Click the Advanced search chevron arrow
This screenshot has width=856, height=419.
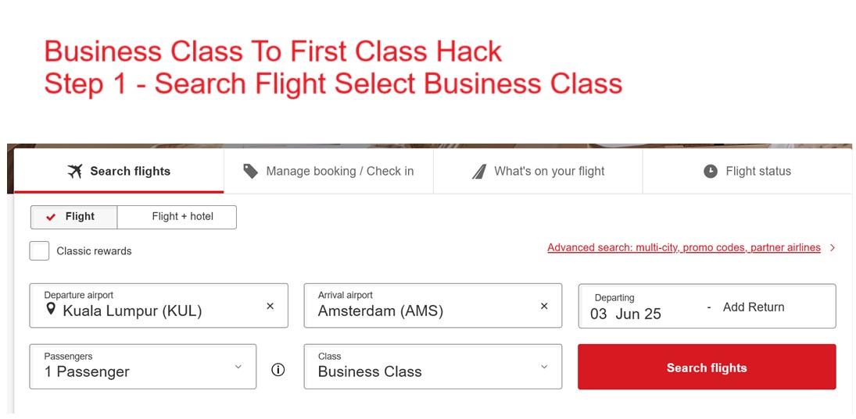click(833, 248)
